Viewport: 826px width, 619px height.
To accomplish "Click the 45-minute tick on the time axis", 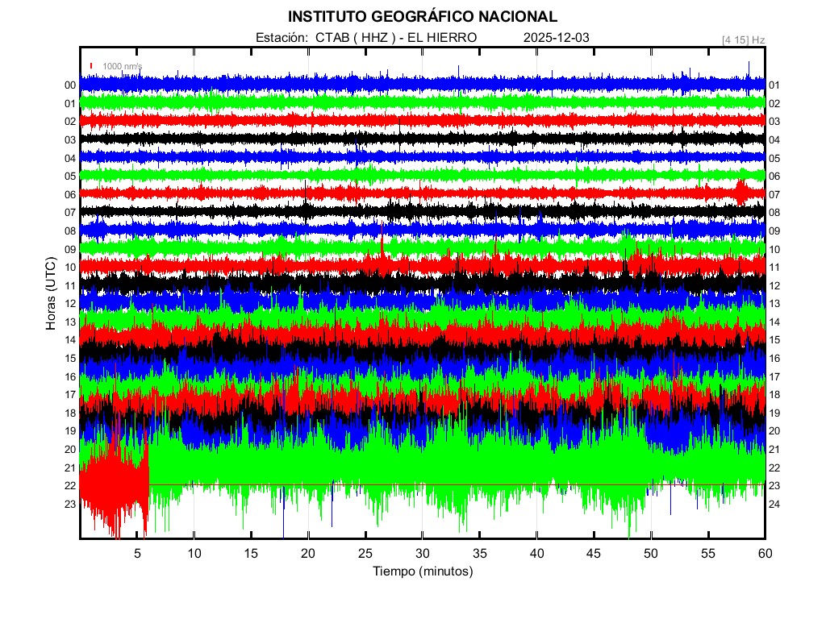I will (x=594, y=553).
